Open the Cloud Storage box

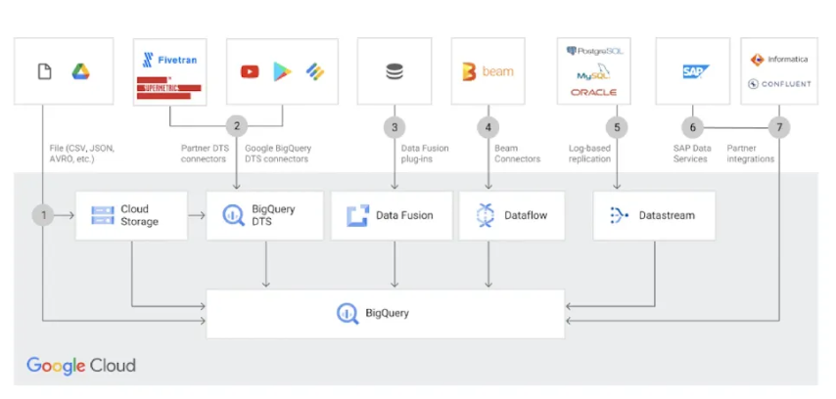coord(131,215)
